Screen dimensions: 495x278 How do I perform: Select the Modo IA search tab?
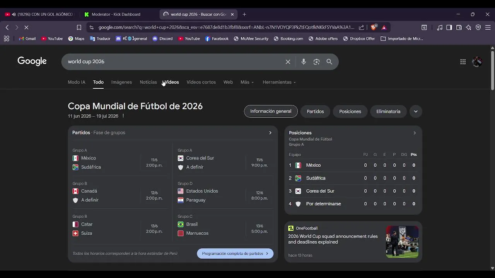(77, 82)
